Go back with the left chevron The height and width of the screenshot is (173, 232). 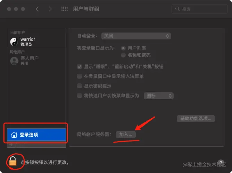pyautogui.click(x=37, y=9)
